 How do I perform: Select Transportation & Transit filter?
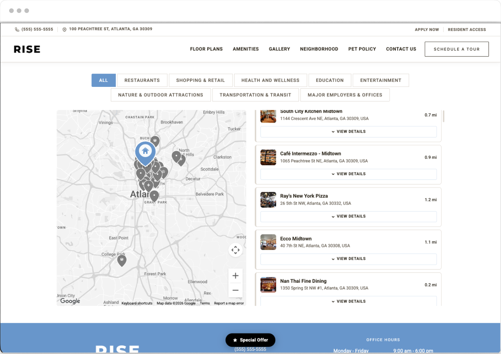point(255,95)
